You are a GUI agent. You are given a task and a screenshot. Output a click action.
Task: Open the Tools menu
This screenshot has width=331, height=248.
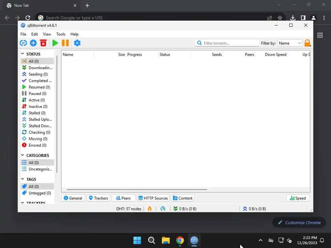point(60,34)
